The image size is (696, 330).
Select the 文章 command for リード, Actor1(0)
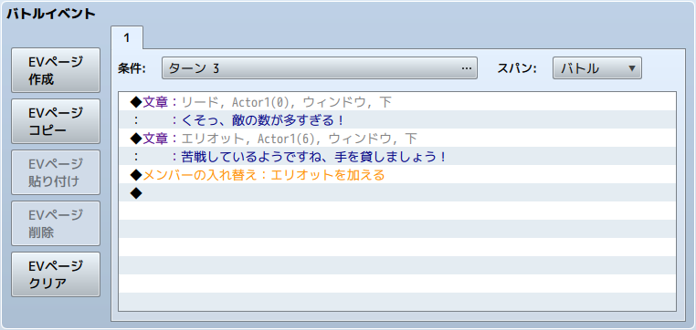(397, 102)
